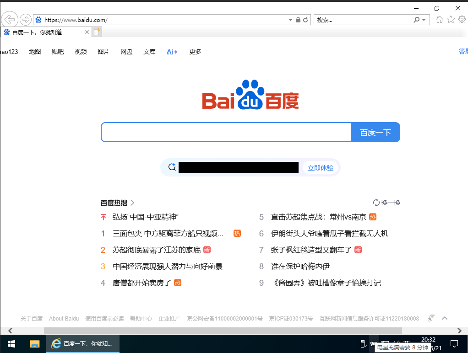Open hot search 谁在保护哈梅内伊
This screenshot has width=468, height=353.
300,266
